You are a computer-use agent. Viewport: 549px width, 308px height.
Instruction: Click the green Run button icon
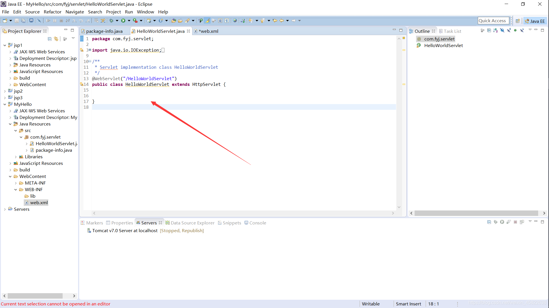click(x=123, y=21)
